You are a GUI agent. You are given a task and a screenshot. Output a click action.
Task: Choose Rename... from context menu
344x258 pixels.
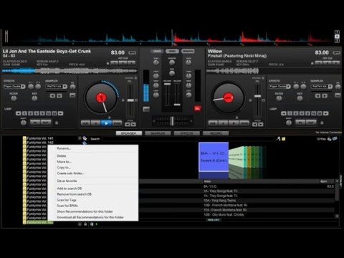point(64,148)
